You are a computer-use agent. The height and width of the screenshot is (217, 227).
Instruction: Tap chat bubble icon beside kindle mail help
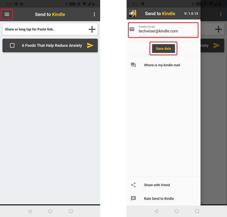pyautogui.click(x=133, y=65)
